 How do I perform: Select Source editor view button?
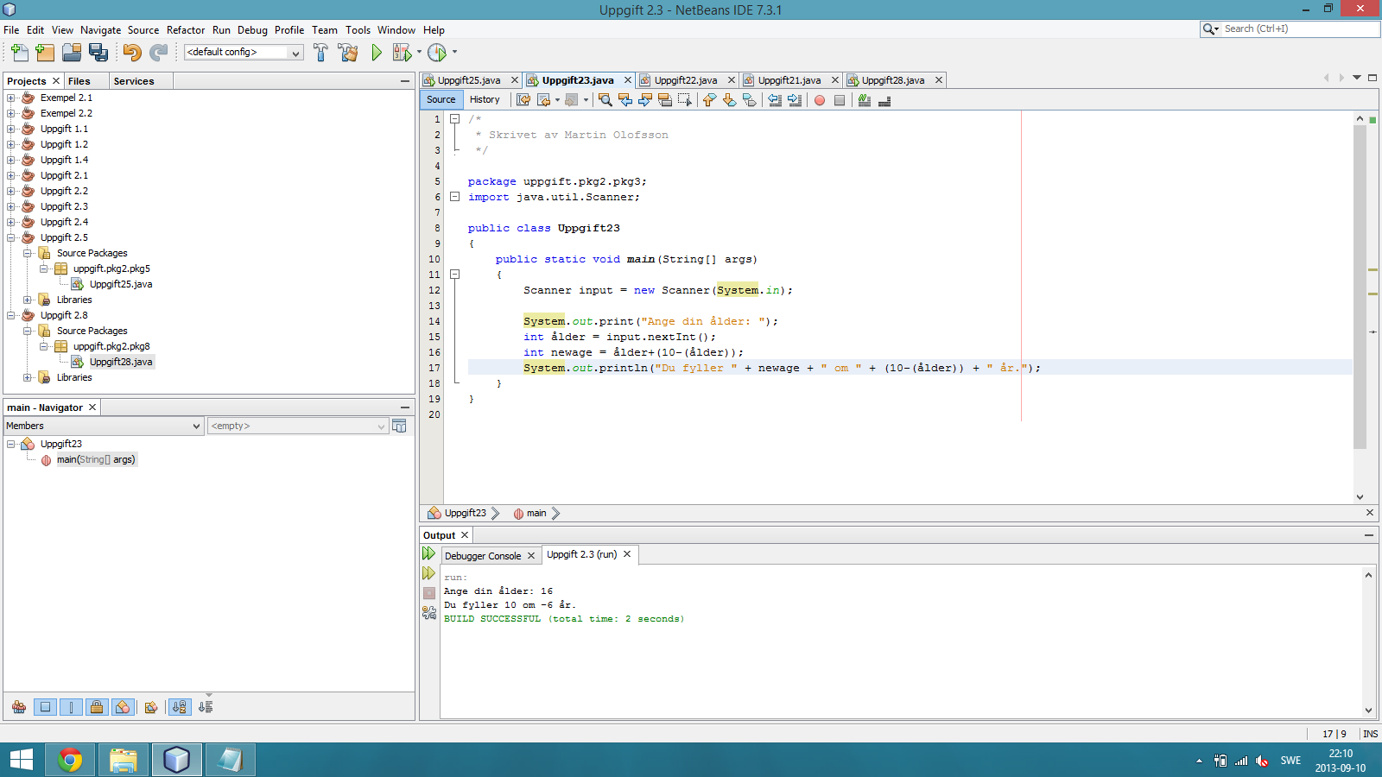pyautogui.click(x=441, y=99)
